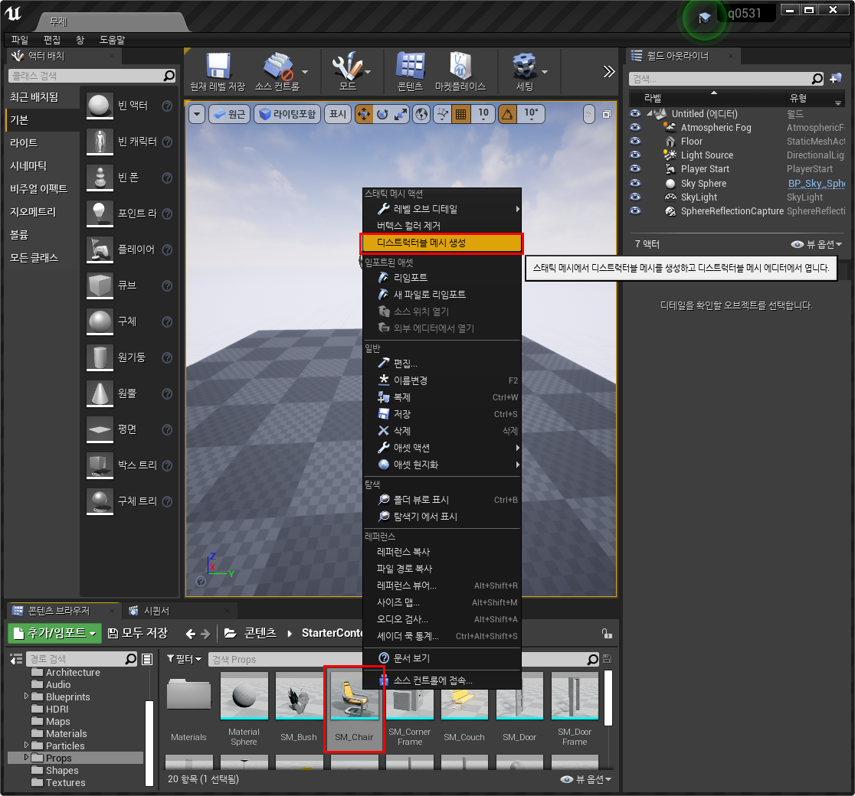The width and height of the screenshot is (855, 796).
Task: Toggle visibility of Light Source actor
Action: (x=635, y=155)
